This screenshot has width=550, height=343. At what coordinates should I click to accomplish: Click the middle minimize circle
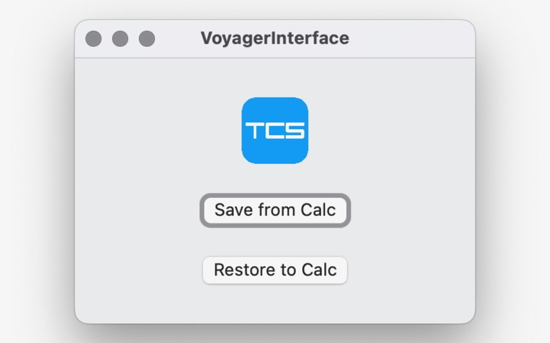(120, 39)
